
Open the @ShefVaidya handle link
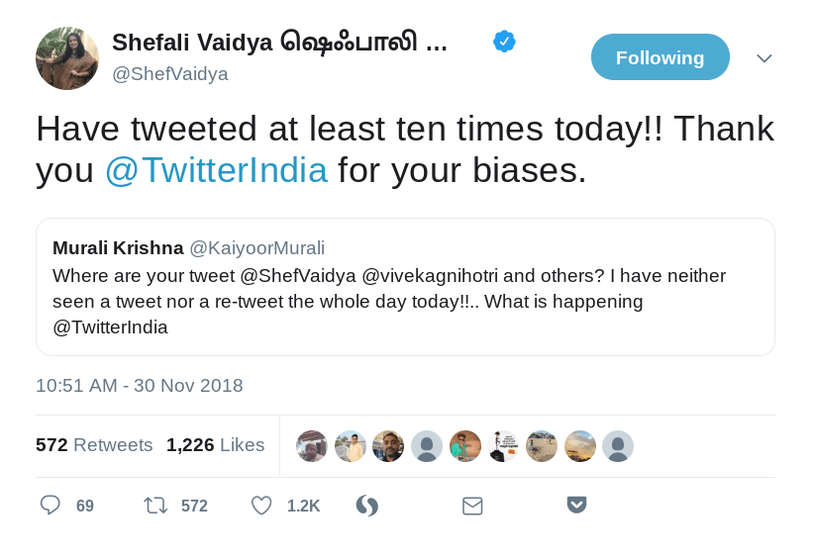click(x=169, y=74)
